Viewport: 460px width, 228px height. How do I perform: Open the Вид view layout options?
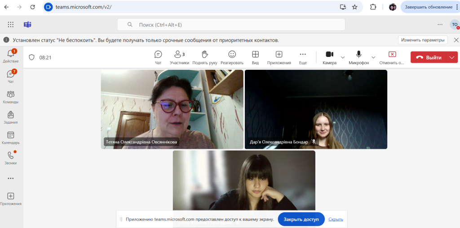(x=255, y=57)
